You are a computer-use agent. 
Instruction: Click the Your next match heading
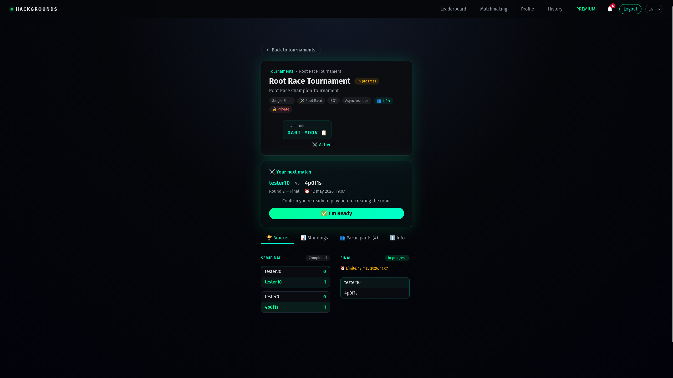click(290, 172)
